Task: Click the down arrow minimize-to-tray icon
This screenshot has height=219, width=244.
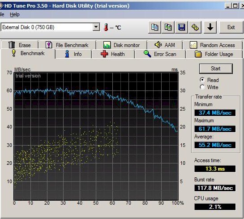Action: [x=210, y=27]
